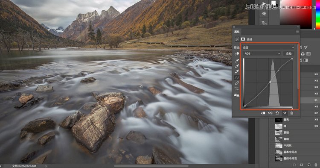Close the Properties panel

pos(234,27)
